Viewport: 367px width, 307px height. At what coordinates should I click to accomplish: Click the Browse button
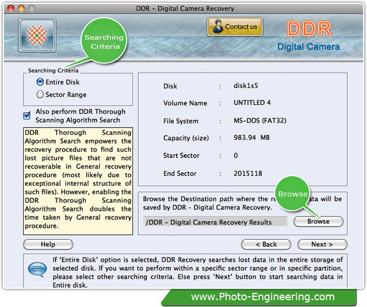point(318,221)
